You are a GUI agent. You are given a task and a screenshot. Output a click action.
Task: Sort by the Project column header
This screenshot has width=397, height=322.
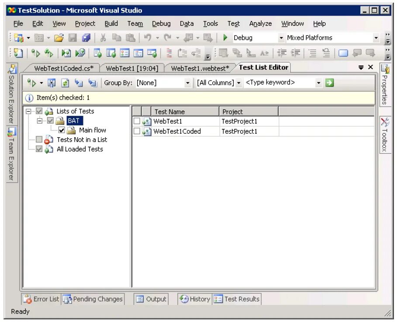click(249, 111)
